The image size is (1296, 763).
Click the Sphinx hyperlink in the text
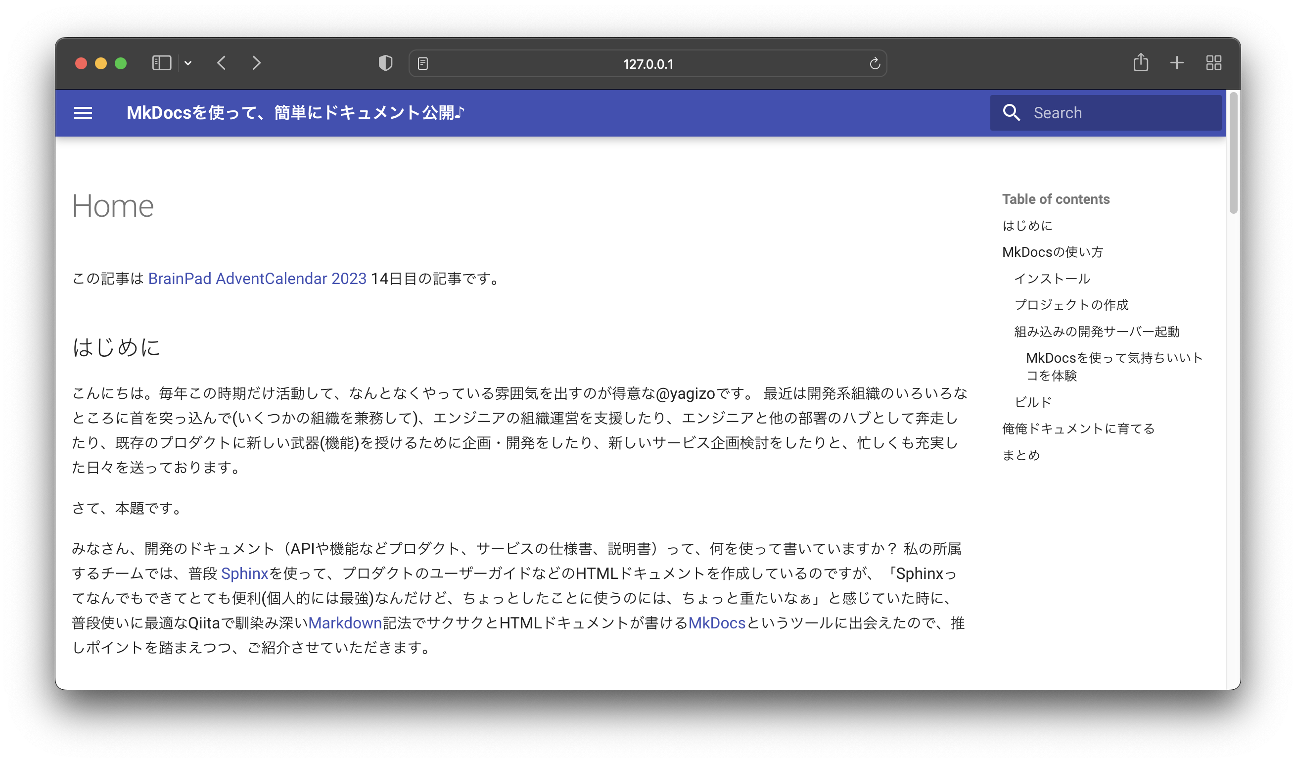click(244, 573)
